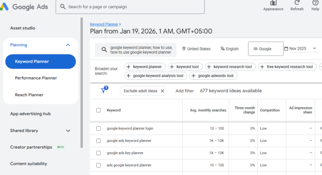Click the location pin icon for United States

[x=184, y=49]
